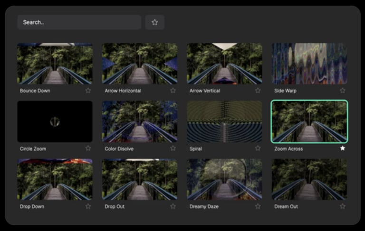Select the Circle Zoom black preview
The image size is (365, 231).
click(x=55, y=121)
